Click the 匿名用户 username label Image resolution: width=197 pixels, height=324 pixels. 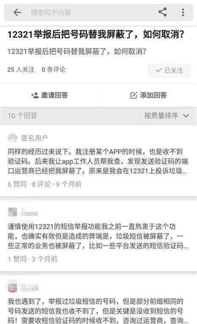34,138
